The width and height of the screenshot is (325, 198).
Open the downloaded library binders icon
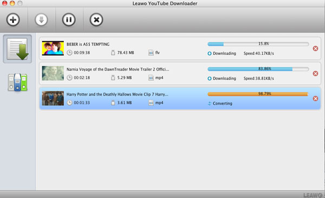[x=18, y=82]
